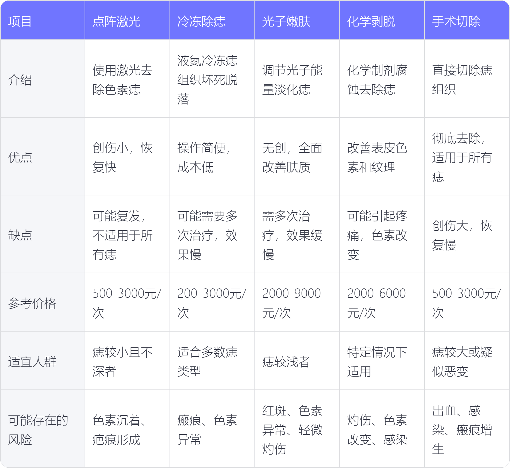The height and width of the screenshot is (468, 510).
Task: Click the 冷冻除痣 column header
Action: 201,21
